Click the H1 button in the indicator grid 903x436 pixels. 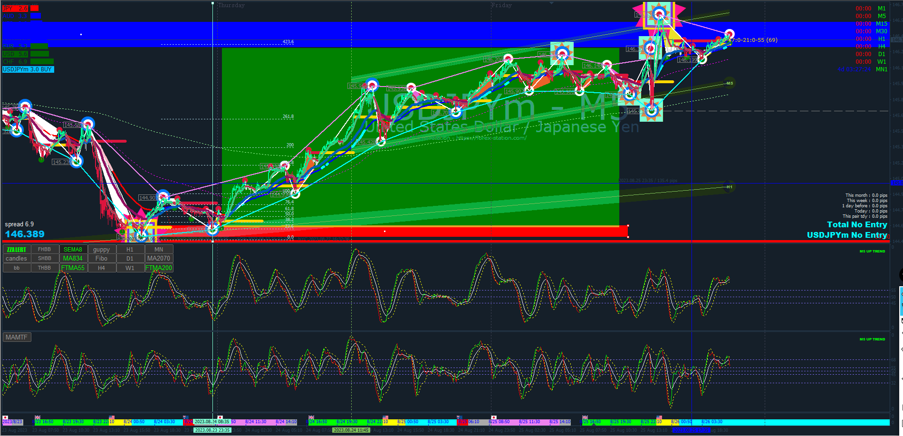click(x=130, y=250)
